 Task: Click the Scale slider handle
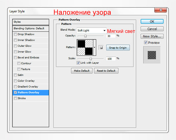[x=91, y=59]
